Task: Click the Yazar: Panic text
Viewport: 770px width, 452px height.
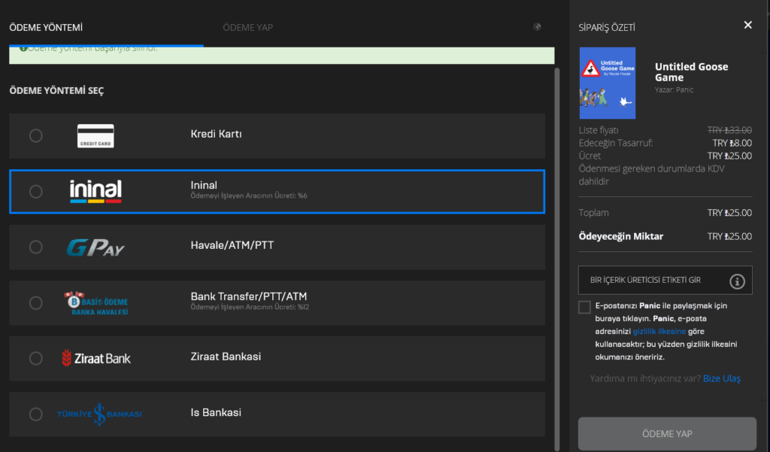Action: [675, 90]
